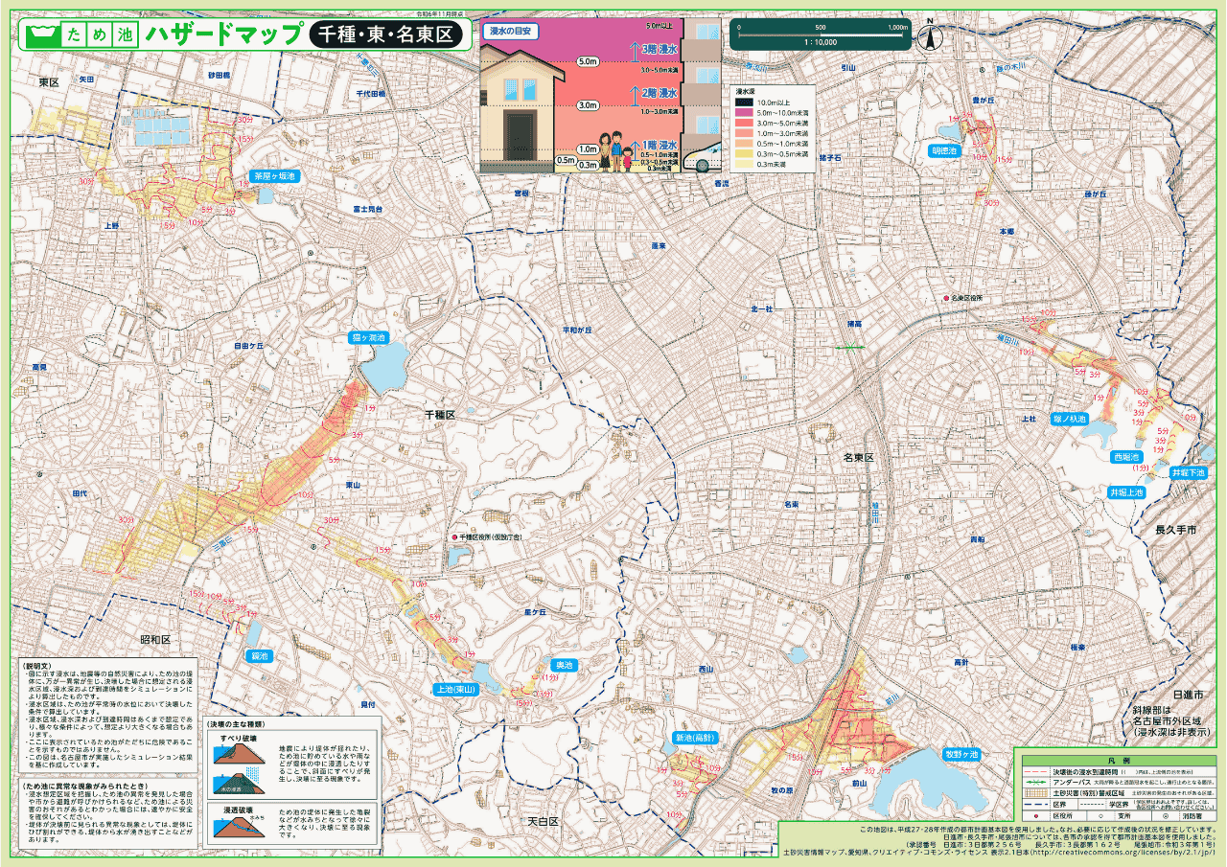This screenshot has width=1227, height=867.
Task: Click the pond logo icon beside ため池
Action: 39,34
